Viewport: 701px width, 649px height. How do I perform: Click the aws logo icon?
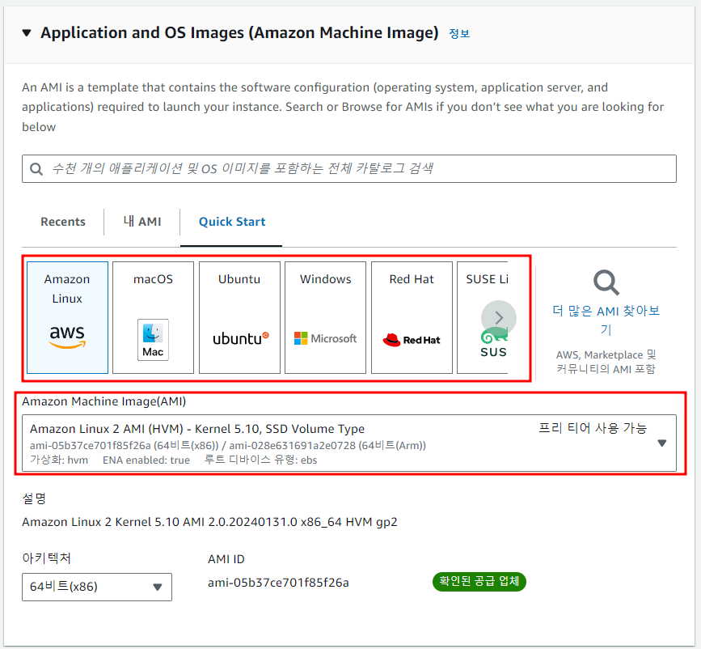pyautogui.click(x=67, y=337)
